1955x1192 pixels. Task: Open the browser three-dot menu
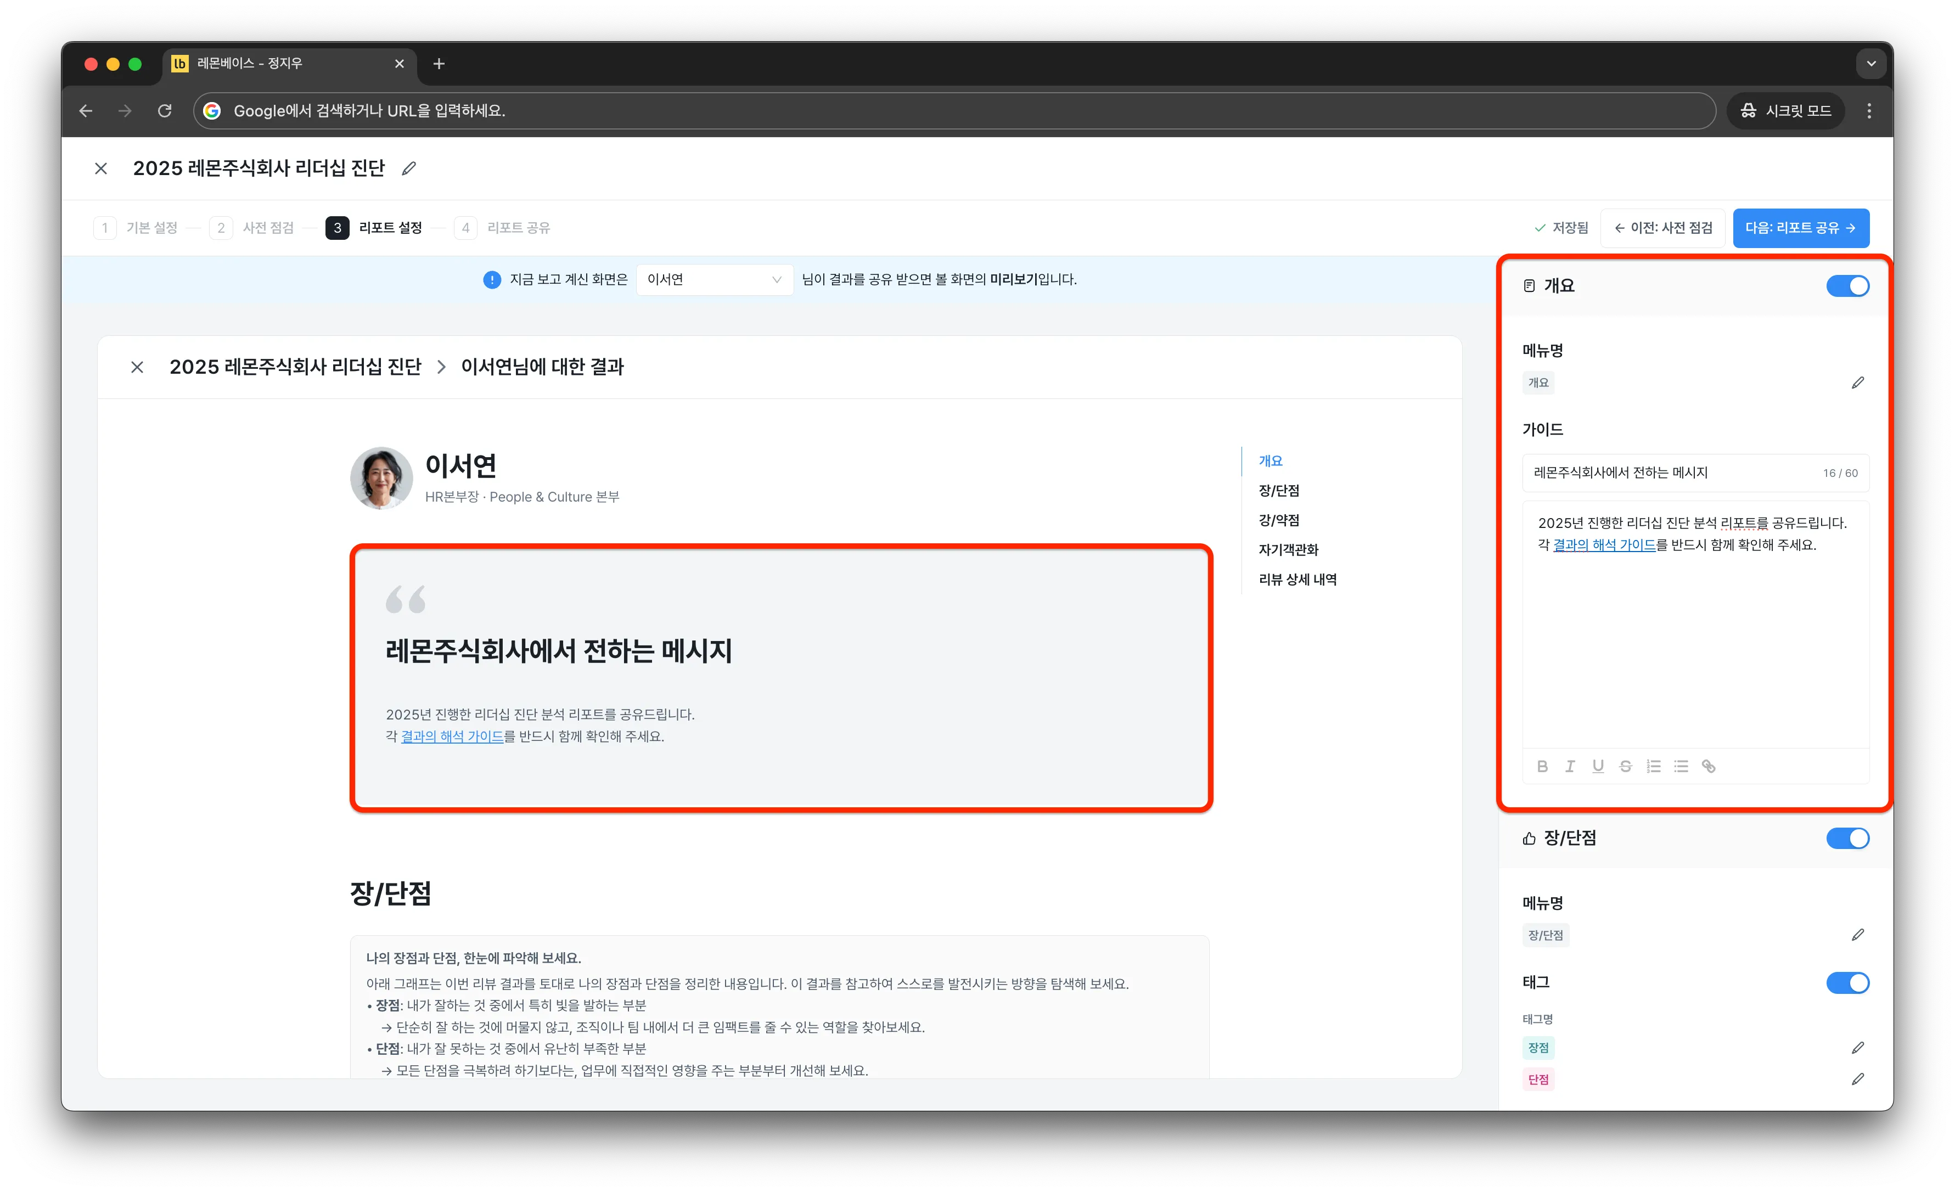(x=1868, y=110)
